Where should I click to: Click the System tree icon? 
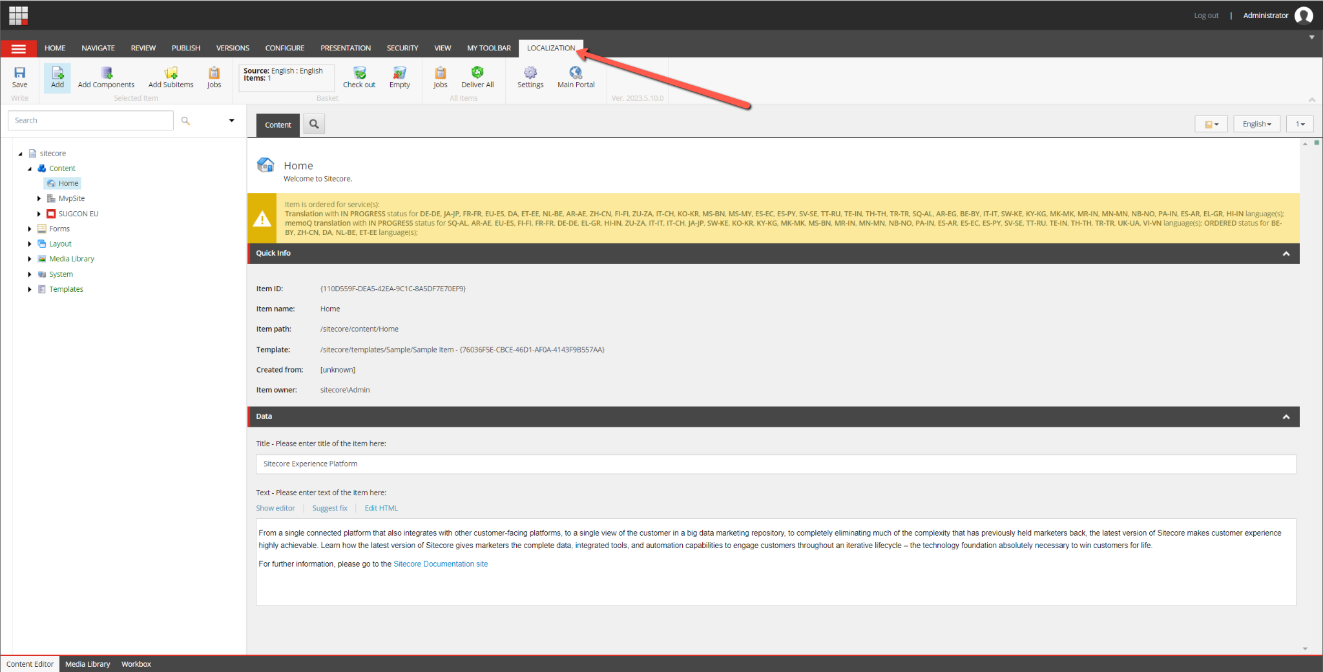click(x=42, y=274)
